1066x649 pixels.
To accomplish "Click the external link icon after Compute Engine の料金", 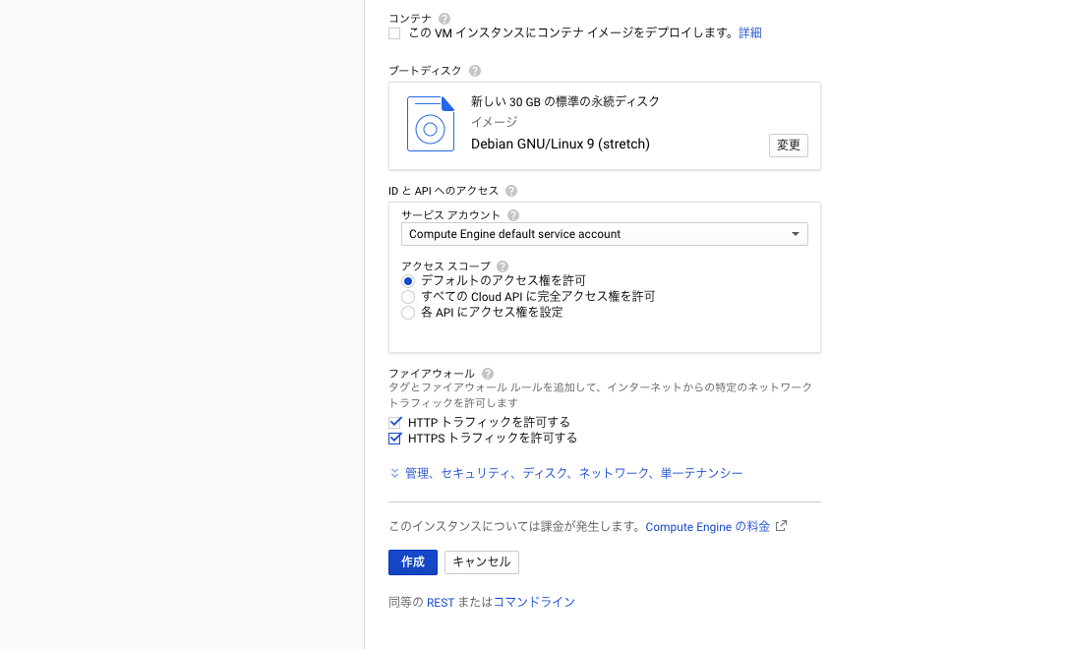I will coord(781,526).
